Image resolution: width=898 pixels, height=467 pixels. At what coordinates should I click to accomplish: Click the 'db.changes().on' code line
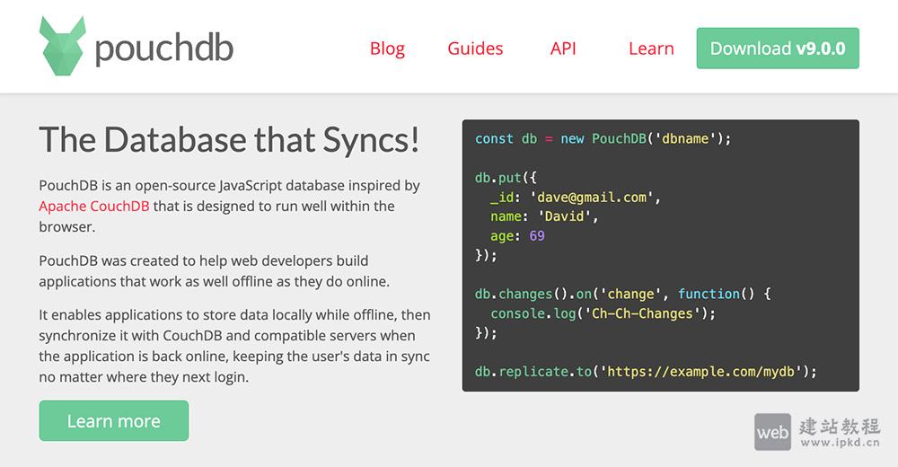click(x=623, y=294)
